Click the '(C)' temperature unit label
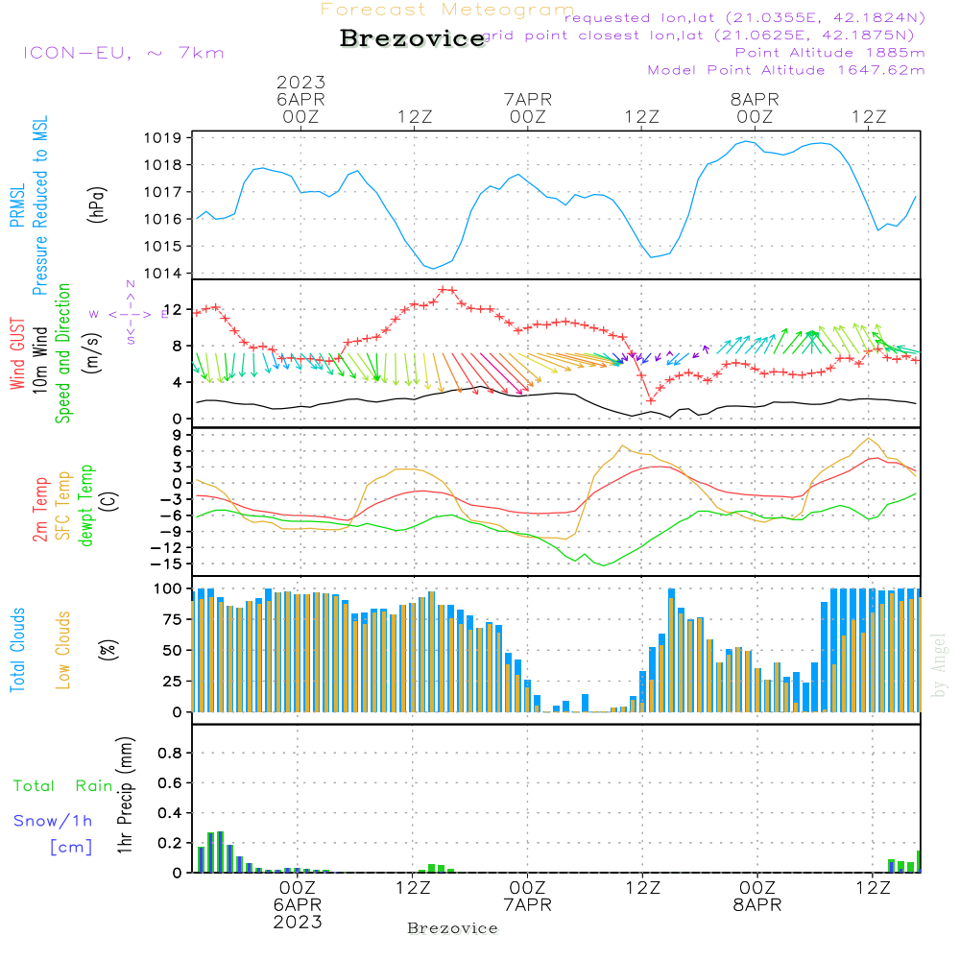Image resolution: width=960 pixels, height=960 pixels. point(109,502)
